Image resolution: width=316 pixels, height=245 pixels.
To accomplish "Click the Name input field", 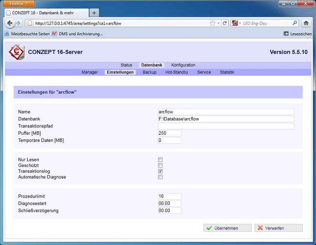I will 226,112.
